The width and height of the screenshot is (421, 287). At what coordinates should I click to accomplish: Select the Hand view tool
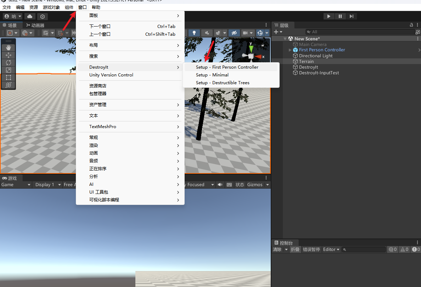pos(9,47)
